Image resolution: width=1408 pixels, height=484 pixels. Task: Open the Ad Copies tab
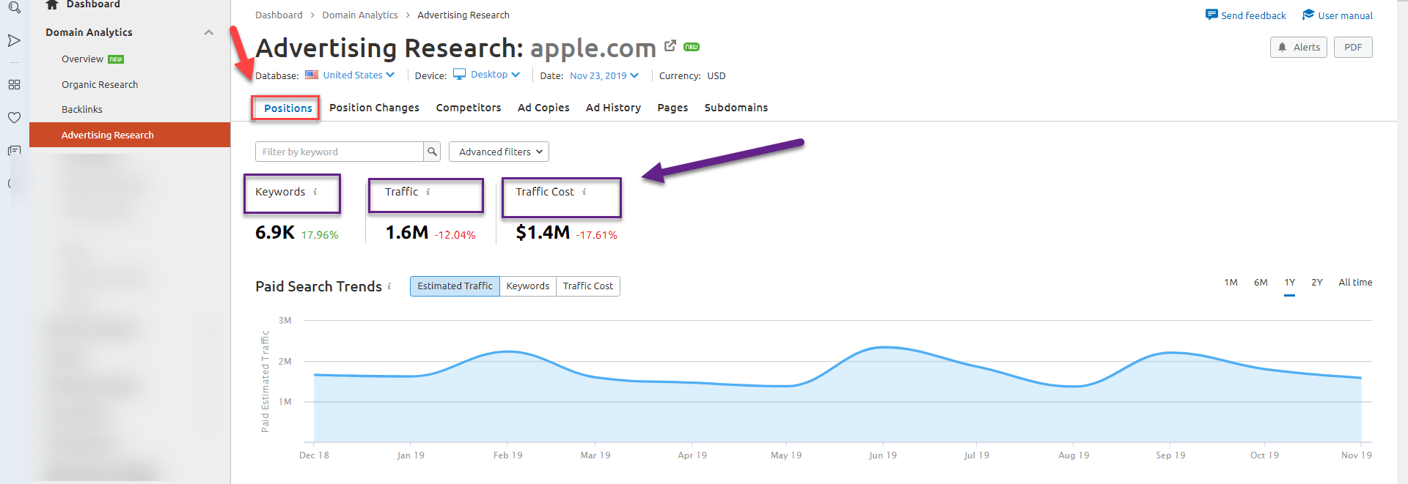pyautogui.click(x=543, y=108)
